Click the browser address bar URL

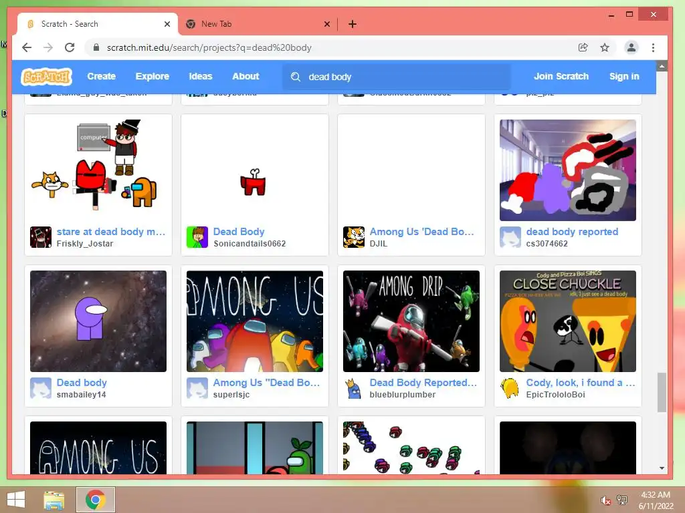pos(209,47)
